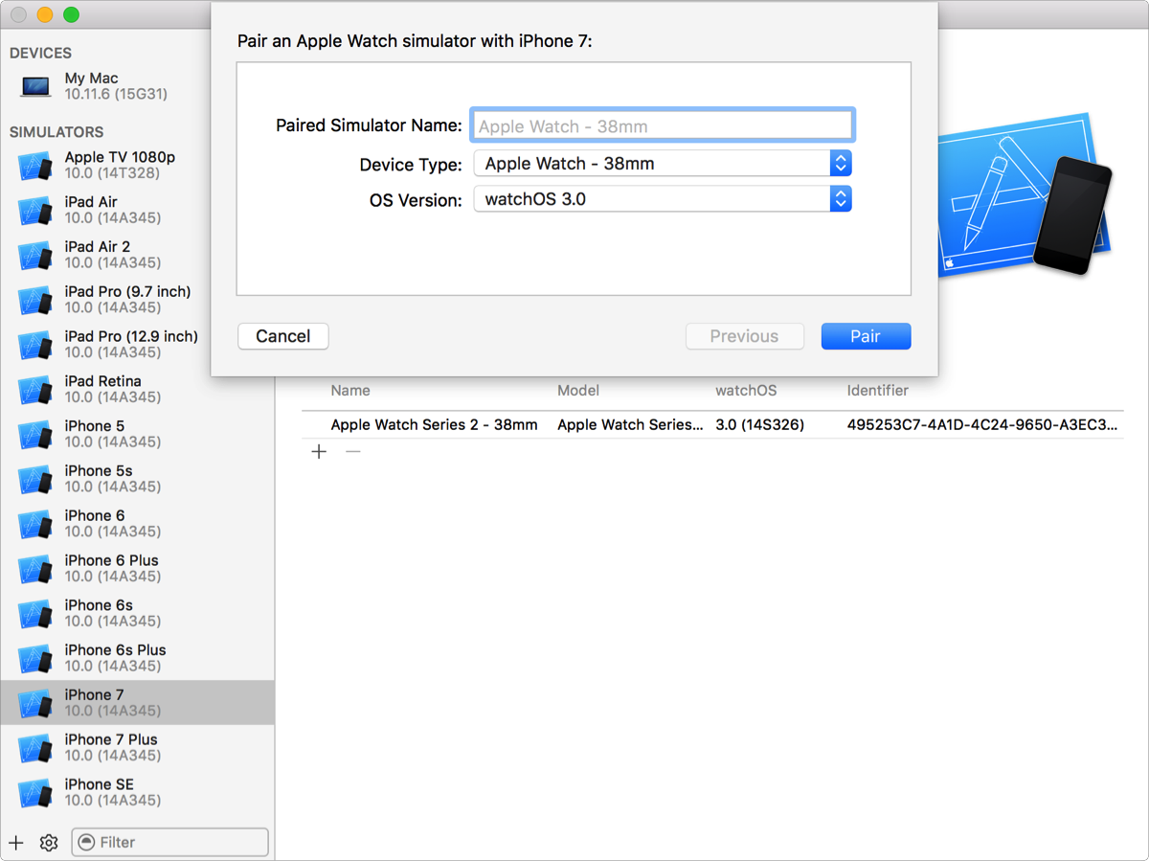
Task: Click the iPad Air simulator icon
Action: click(34, 211)
